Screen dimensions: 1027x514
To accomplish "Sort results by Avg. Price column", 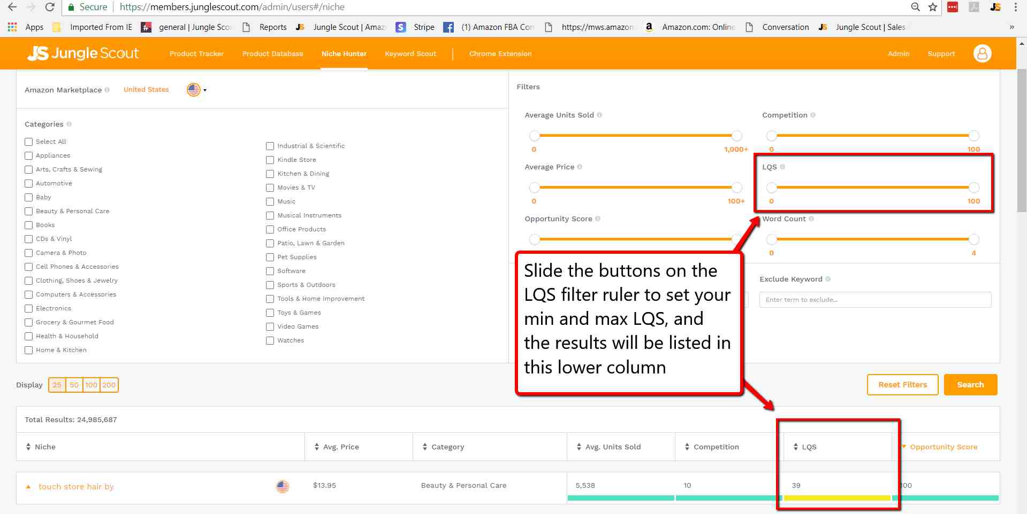I will 340,447.
